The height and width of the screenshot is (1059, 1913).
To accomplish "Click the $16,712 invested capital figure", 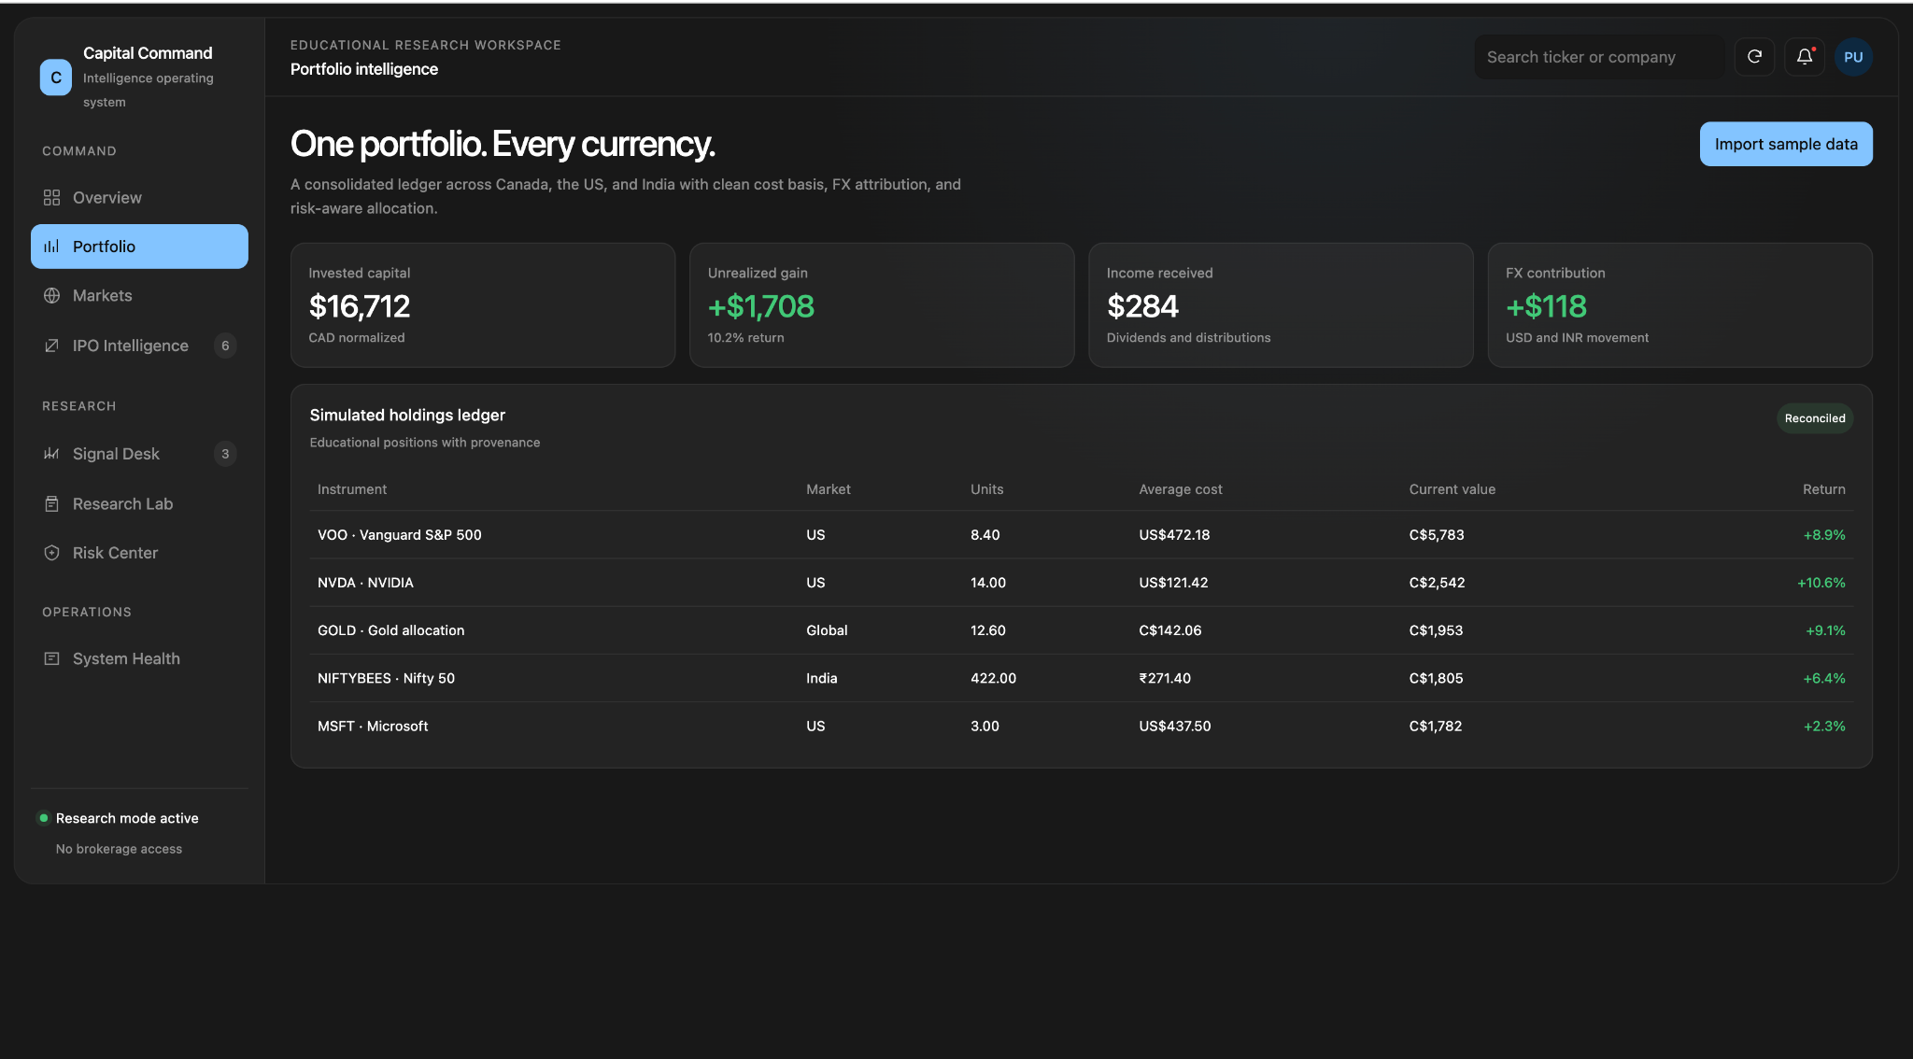I will [x=360, y=306].
